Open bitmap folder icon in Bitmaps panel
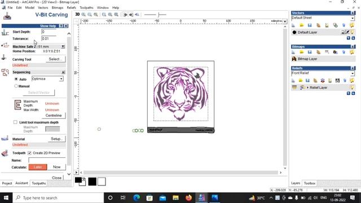 click(302, 52)
